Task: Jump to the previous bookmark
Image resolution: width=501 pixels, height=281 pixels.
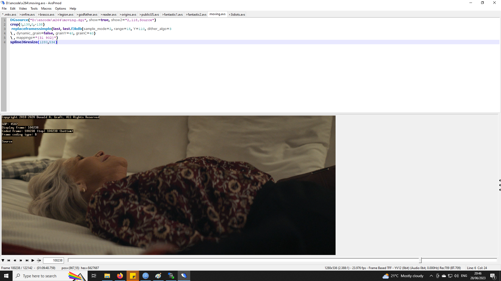Action: coord(9,260)
